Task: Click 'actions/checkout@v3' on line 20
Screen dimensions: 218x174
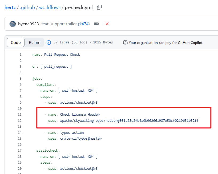Action: [79, 168]
